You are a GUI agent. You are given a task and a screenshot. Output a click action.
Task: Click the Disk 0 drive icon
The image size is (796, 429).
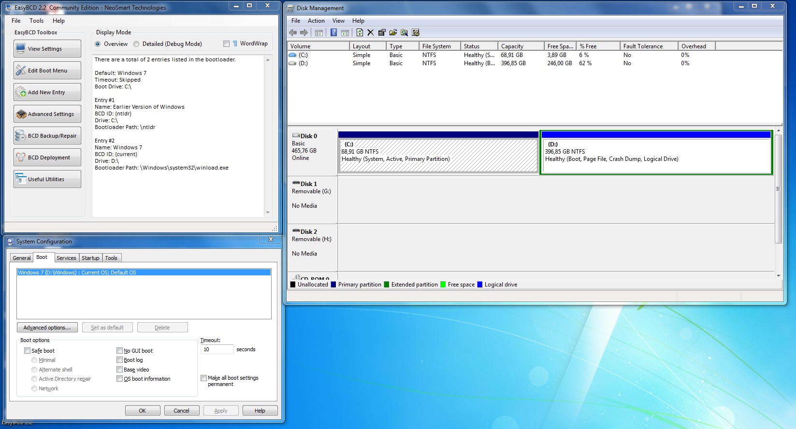coord(296,136)
